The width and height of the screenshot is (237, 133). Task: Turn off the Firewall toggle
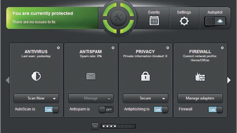pos(215,109)
